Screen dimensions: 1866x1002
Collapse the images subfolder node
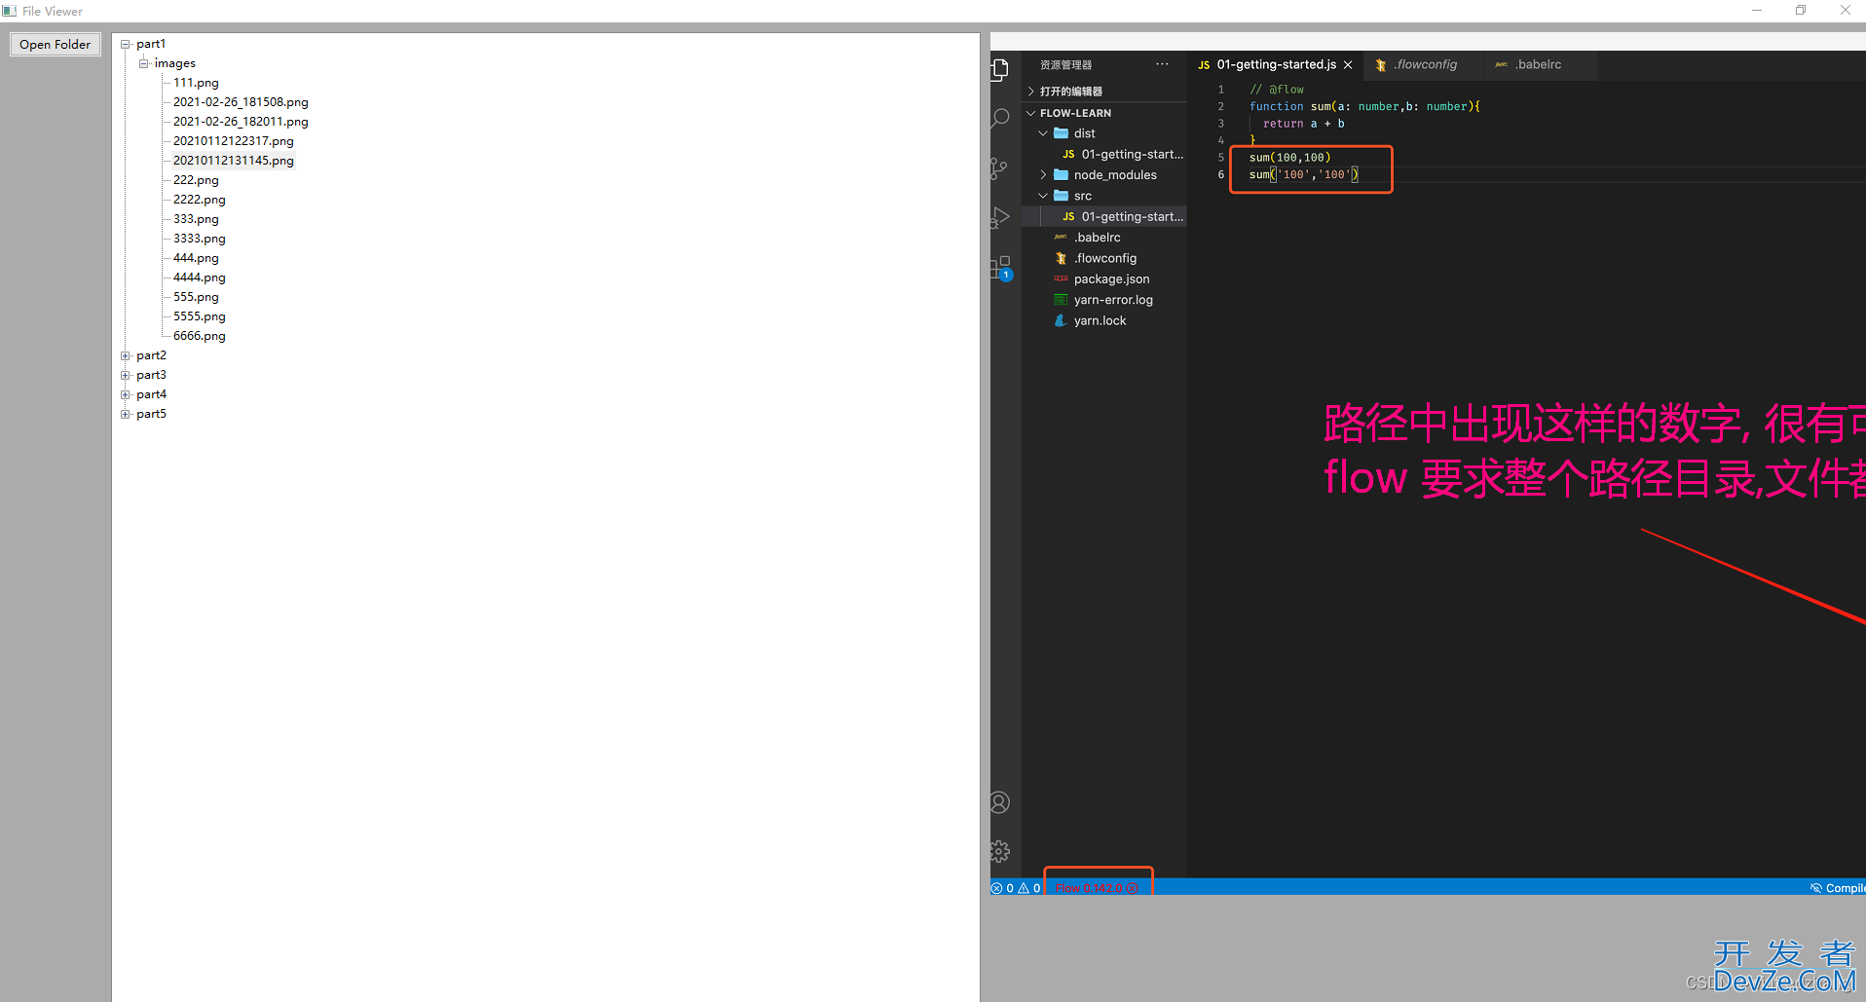144,64
